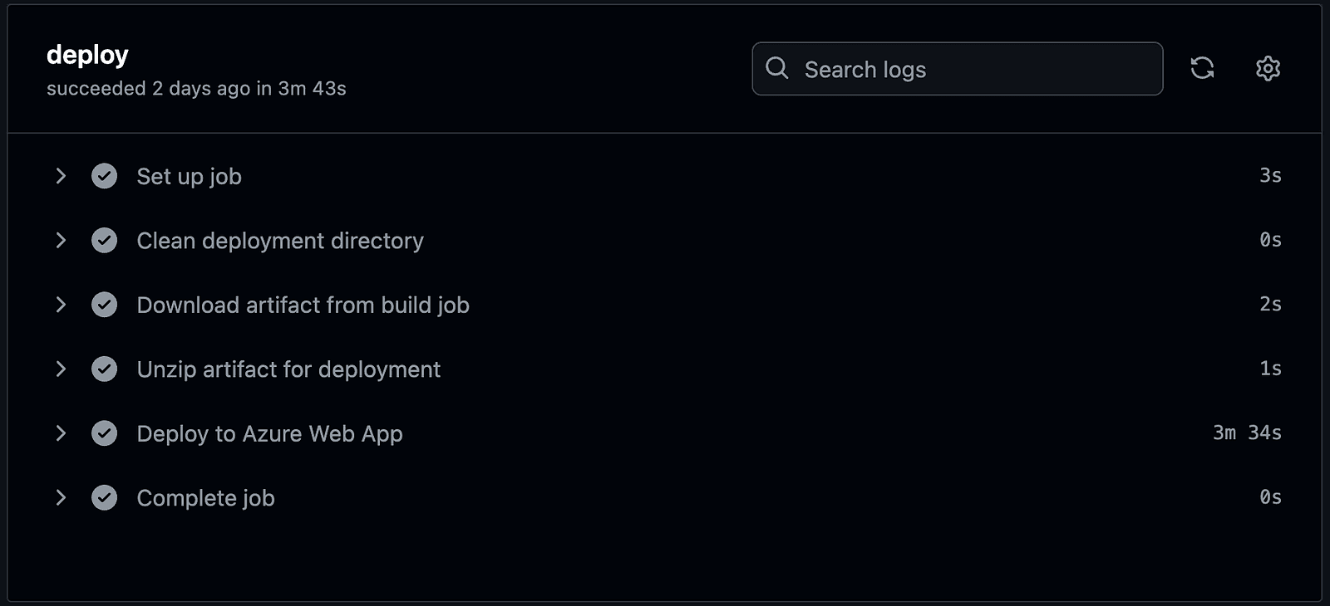Click the Clean deployment directory success checkmark

104,241
